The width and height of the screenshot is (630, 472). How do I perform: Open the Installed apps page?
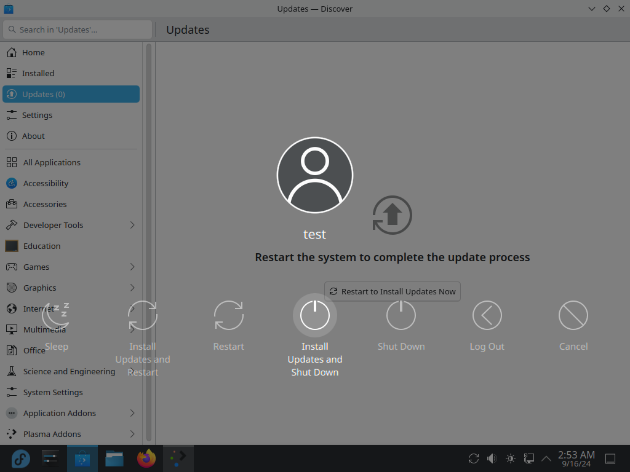tap(71, 74)
